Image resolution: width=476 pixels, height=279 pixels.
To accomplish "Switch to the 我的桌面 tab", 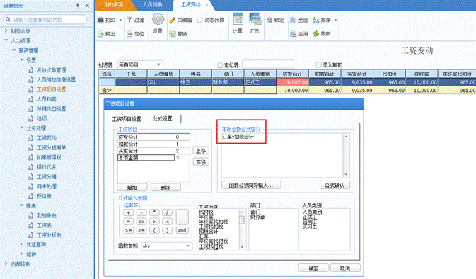I will tap(113, 5).
